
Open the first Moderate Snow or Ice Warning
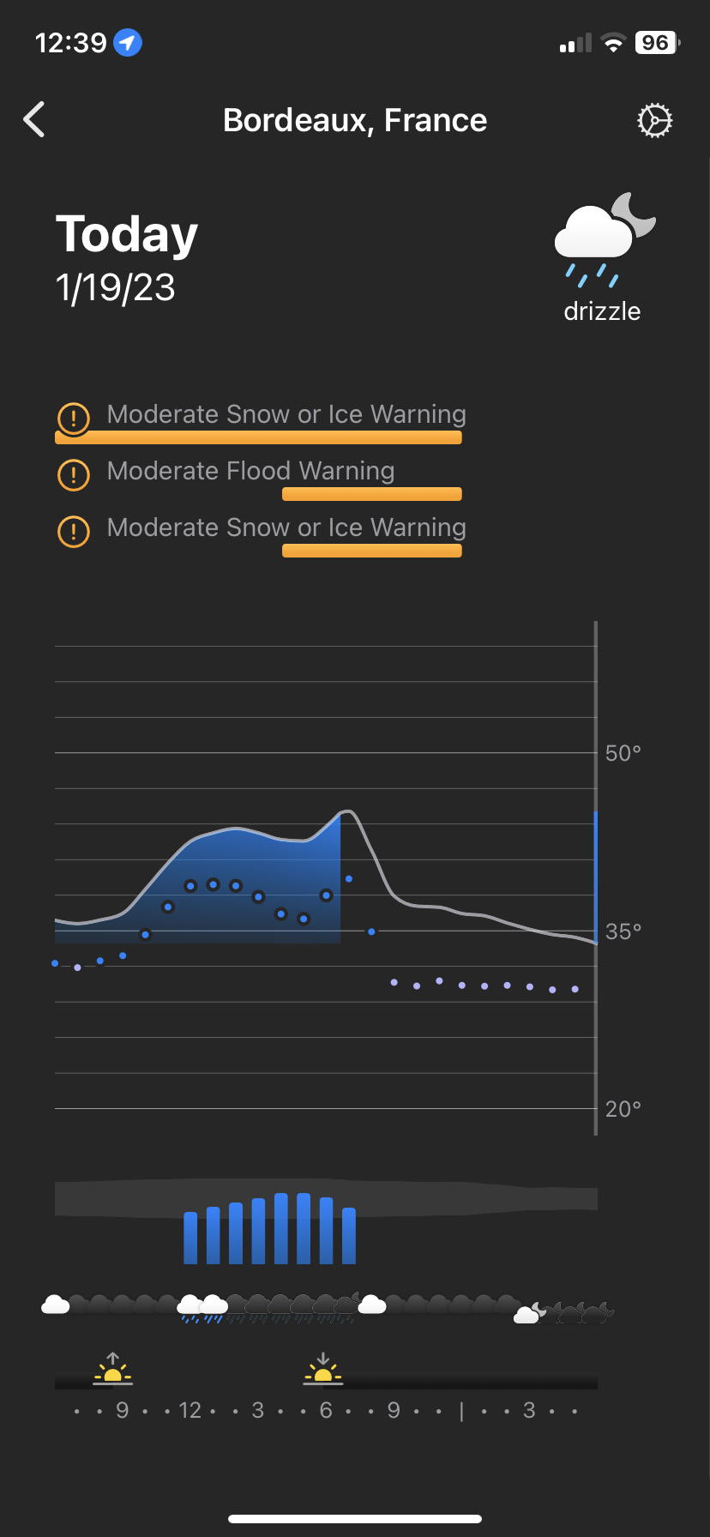click(x=286, y=414)
